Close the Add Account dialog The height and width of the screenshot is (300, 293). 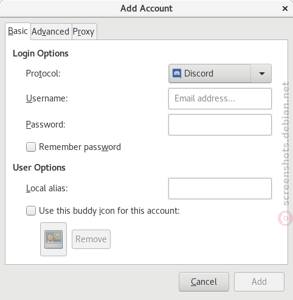coord(285,9)
